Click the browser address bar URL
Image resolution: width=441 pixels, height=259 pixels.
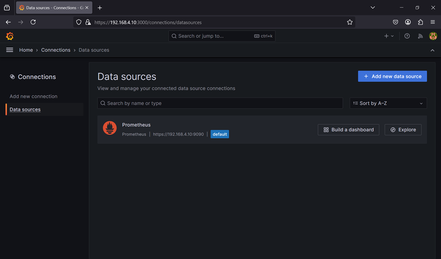tap(148, 23)
